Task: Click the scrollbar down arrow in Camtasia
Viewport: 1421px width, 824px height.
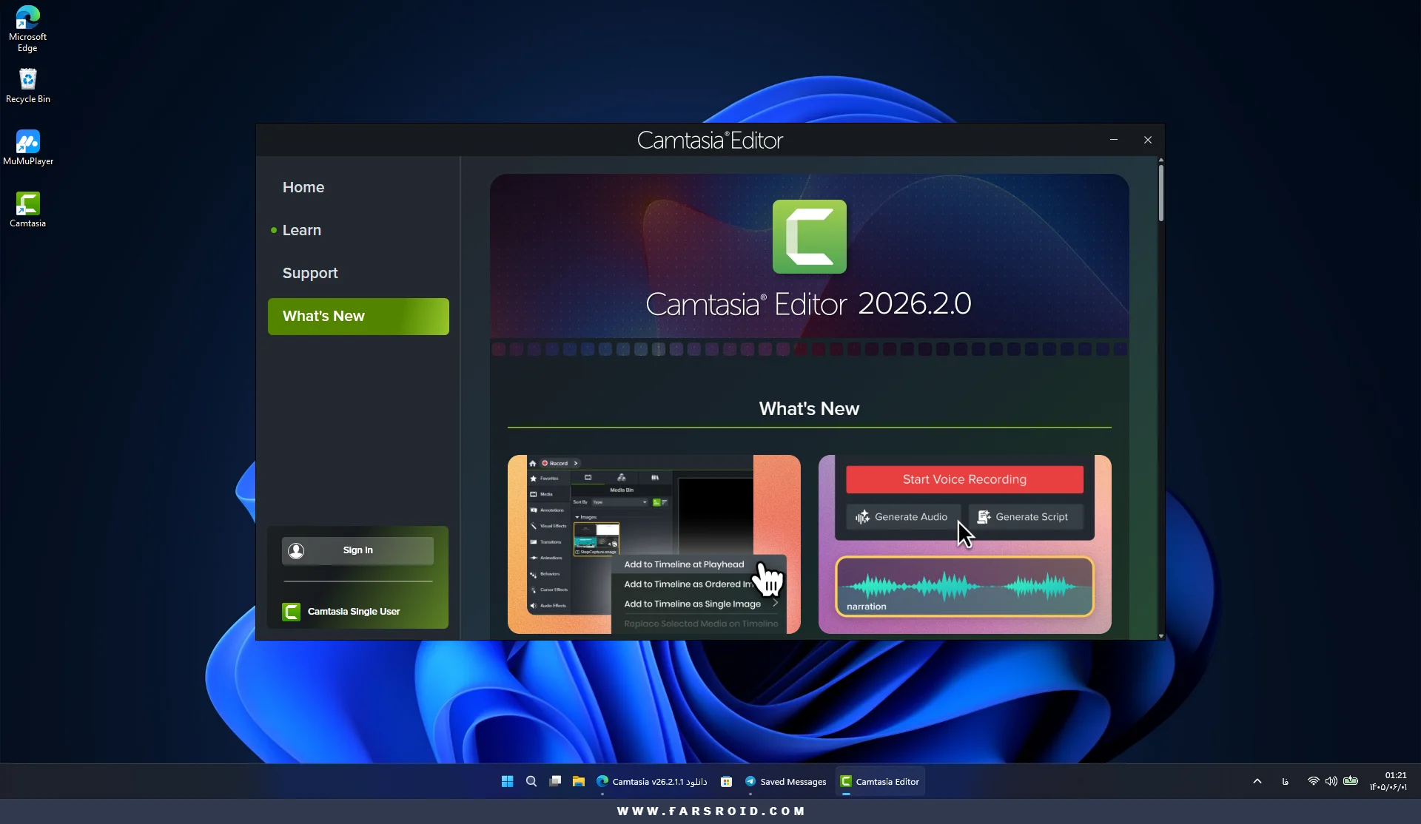Action: 1161,635
